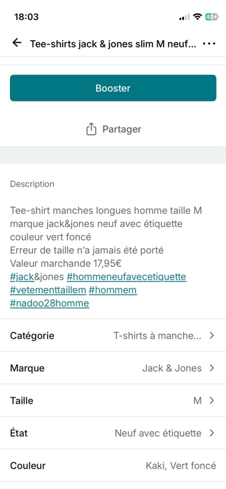Open the État row chevron
This screenshot has height=489, width=226.
coord(212,433)
